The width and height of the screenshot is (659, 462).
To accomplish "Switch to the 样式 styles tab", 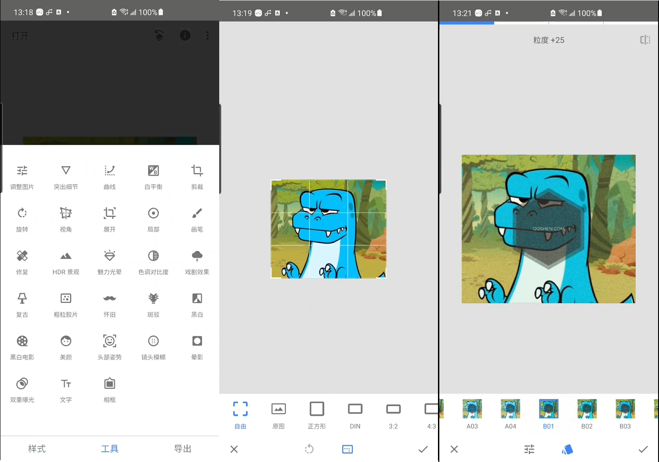I will 37,449.
